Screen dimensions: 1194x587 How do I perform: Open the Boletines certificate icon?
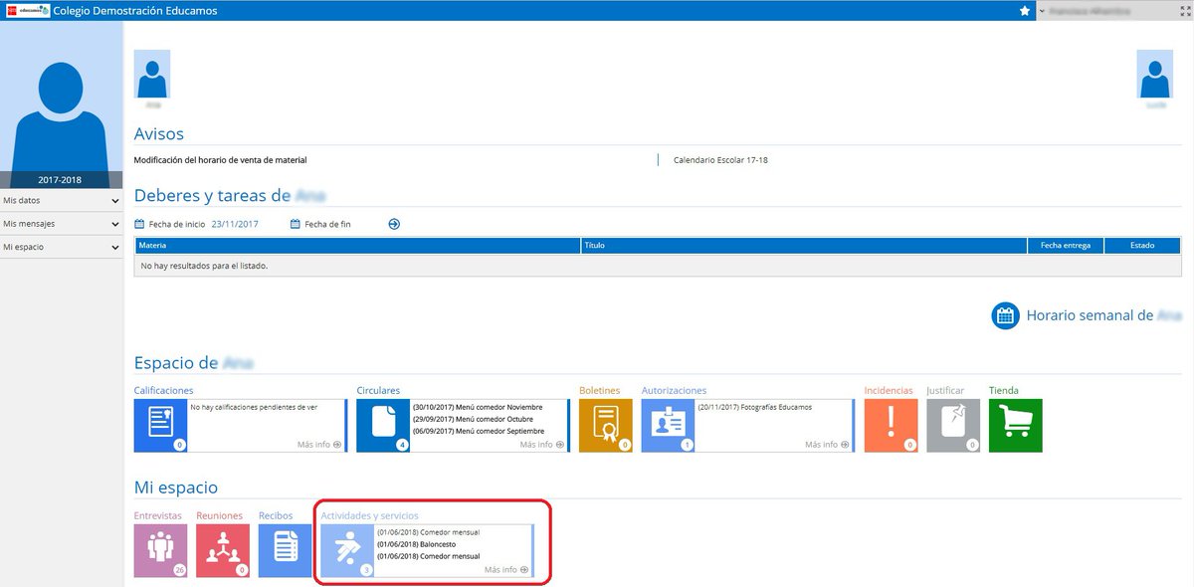(x=606, y=426)
